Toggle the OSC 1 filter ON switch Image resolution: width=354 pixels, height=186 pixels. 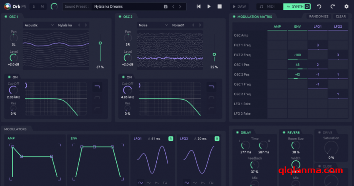10,77
